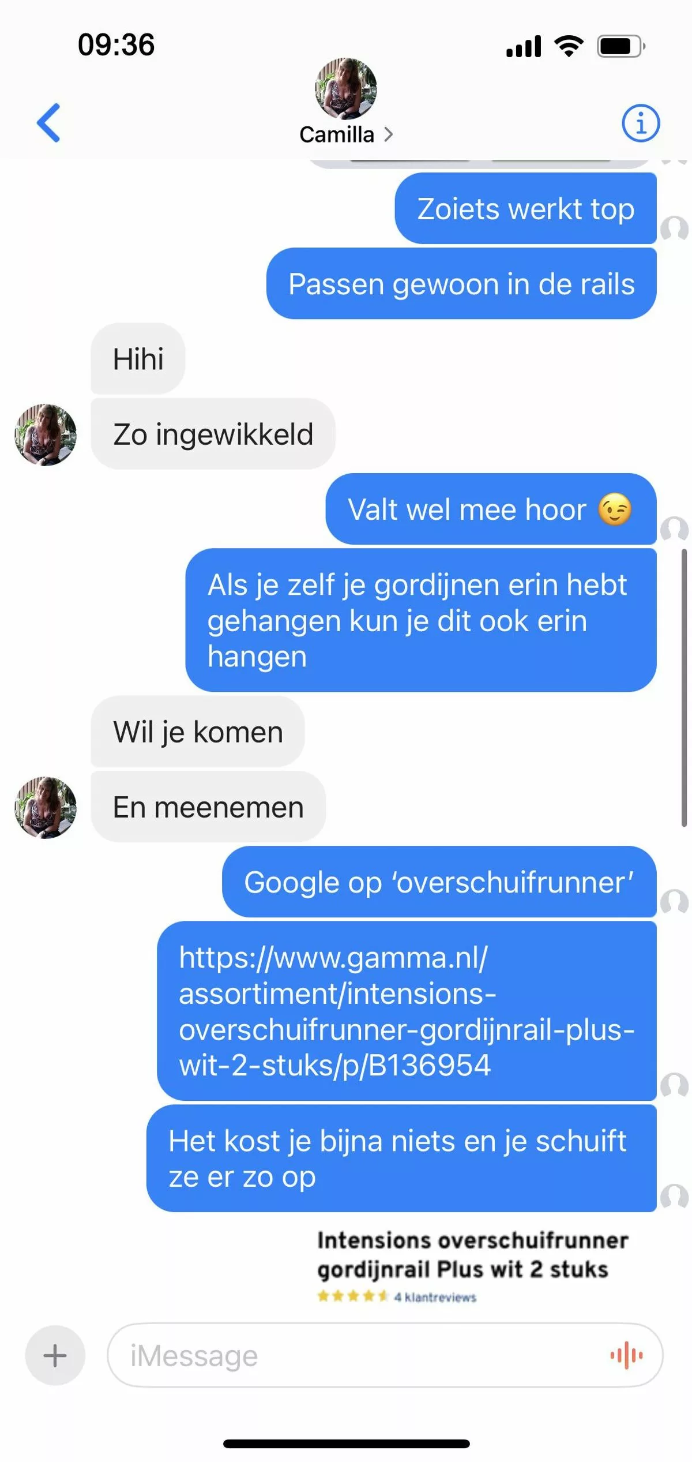Tap grey avatar beside 'Zoiets werkt top'

point(674,228)
